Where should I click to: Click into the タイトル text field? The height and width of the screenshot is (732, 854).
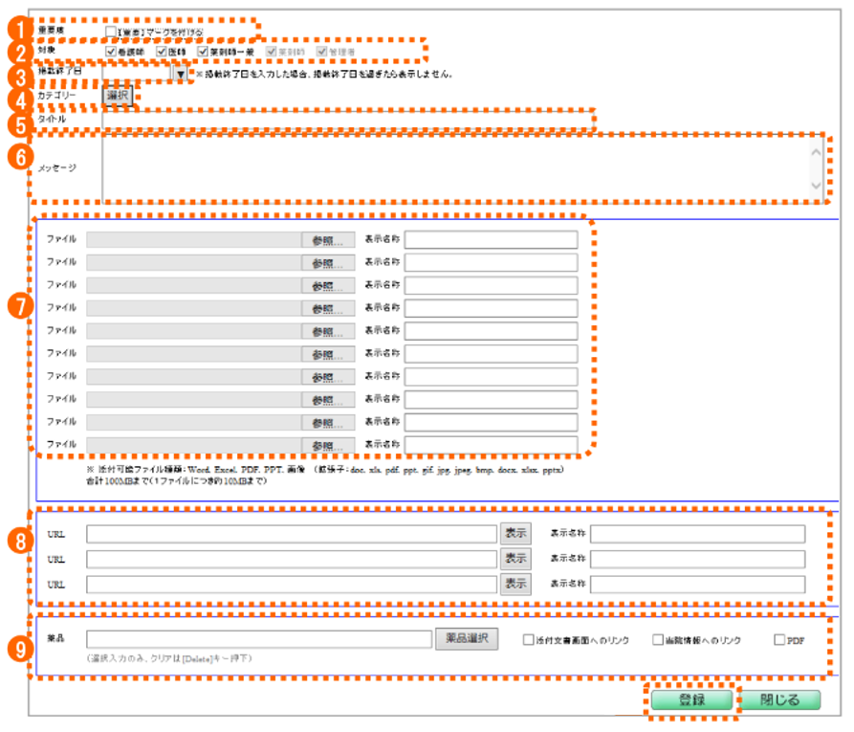click(x=344, y=120)
